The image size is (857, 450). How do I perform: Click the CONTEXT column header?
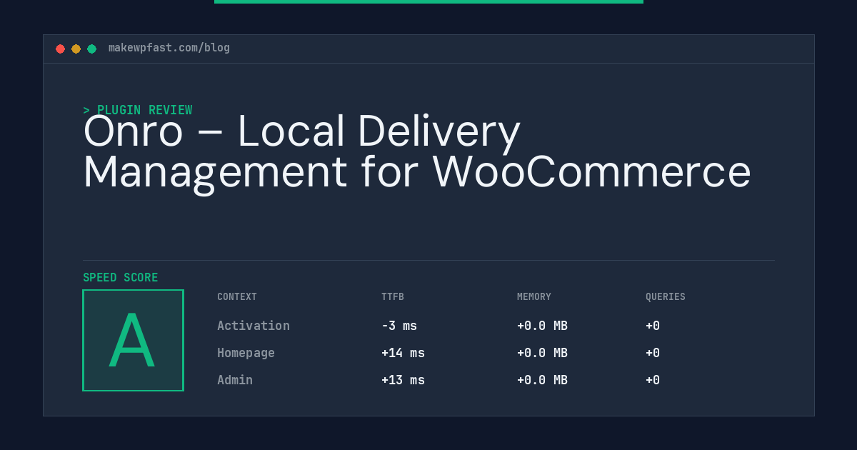[x=237, y=297]
